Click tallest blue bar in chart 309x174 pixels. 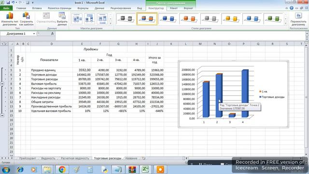pyautogui.click(x=245, y=93)
